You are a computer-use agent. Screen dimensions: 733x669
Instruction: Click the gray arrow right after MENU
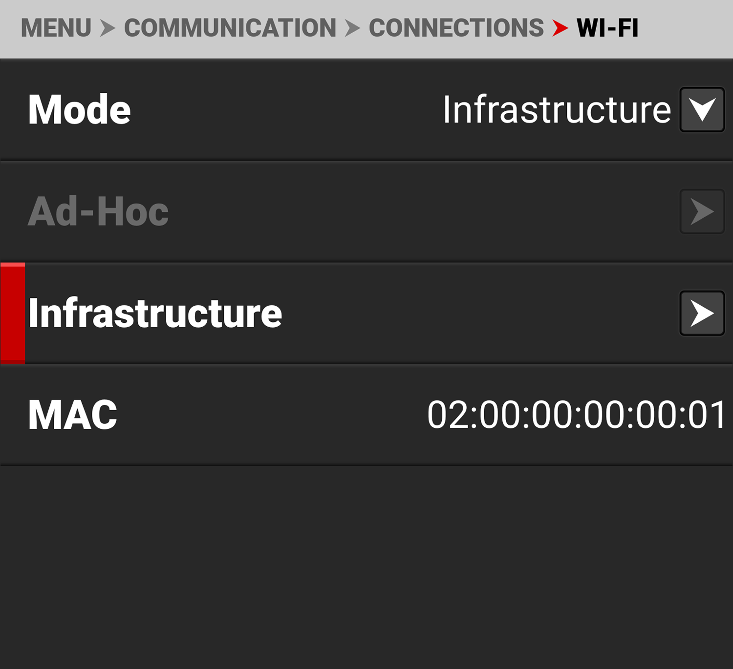(x=108, y=28)
